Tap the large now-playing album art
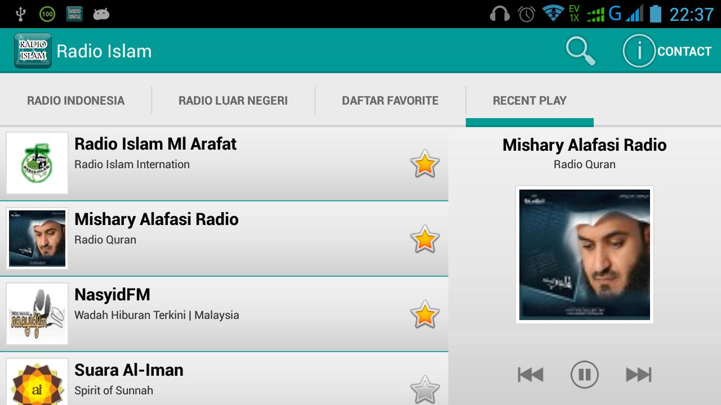Screen dimensions: 721x405 pyautogui.click(x=585, y=254)
